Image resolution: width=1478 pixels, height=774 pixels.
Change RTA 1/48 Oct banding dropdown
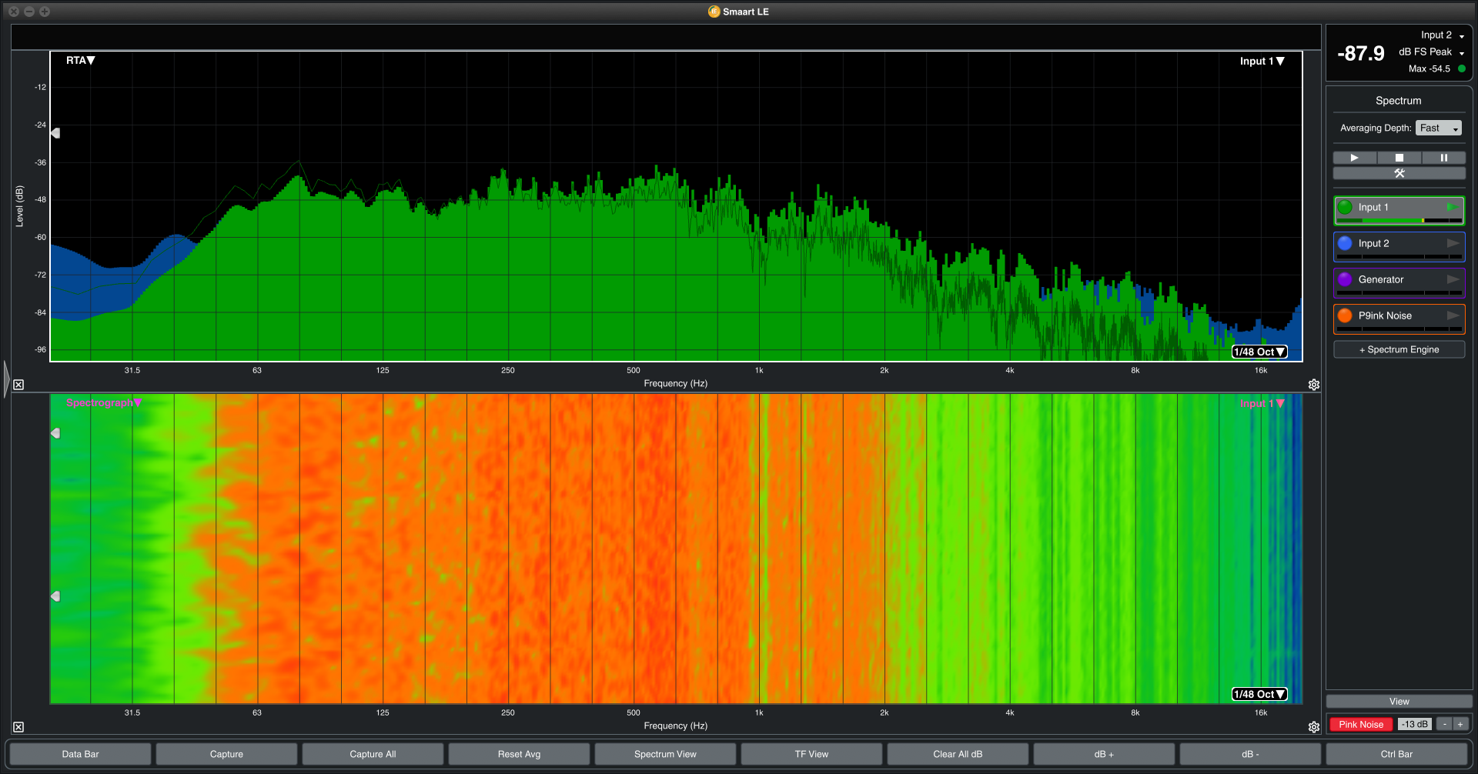(x=1259, y=352)
